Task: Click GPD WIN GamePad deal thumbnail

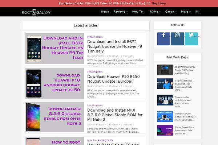Action: pos(165,70)
